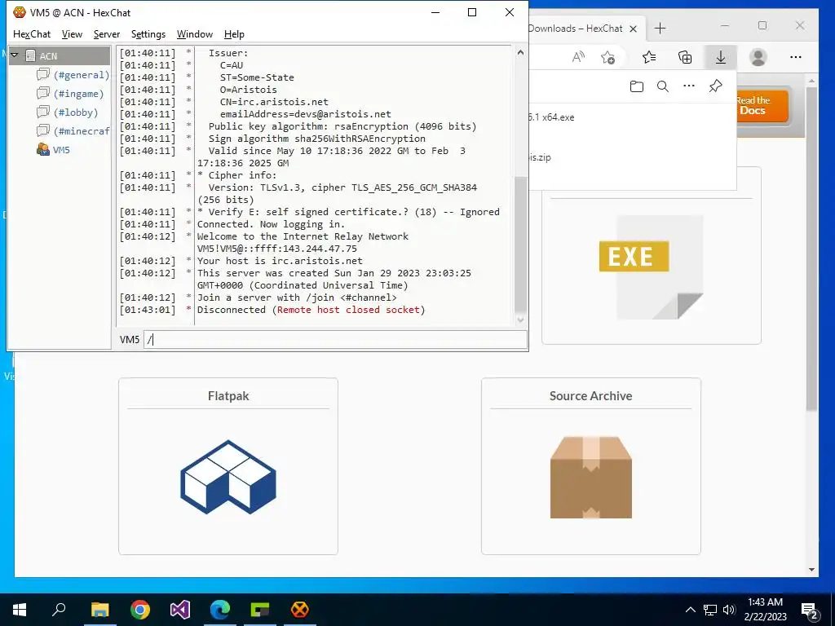This screenshot has height=626, width=835.
Task: Open Edge Collections
Action: point(685,57)
